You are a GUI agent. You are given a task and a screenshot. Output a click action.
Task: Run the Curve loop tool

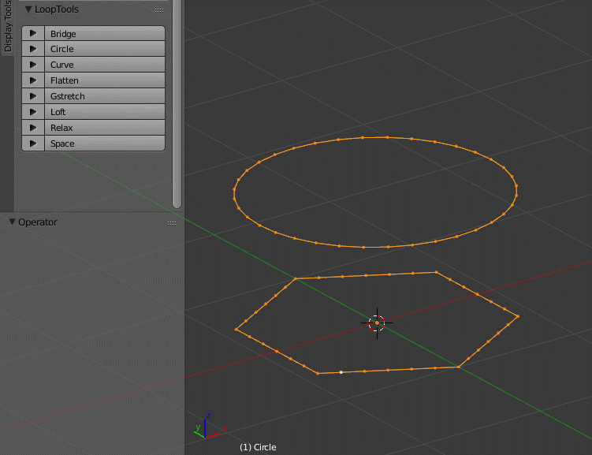coord(105,65)
